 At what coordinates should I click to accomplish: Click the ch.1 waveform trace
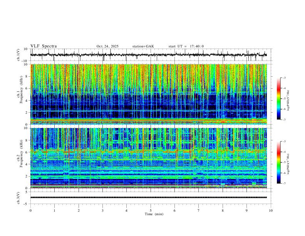(x=148, y=55)
